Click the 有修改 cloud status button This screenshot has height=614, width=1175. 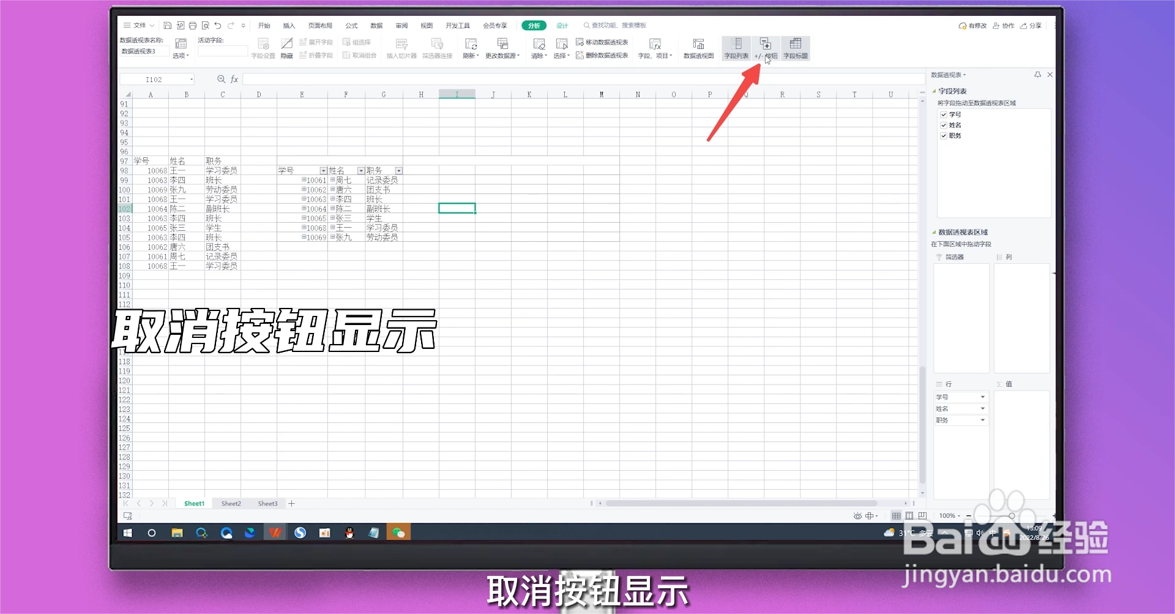pyautogui.click(x=972, y=26)
